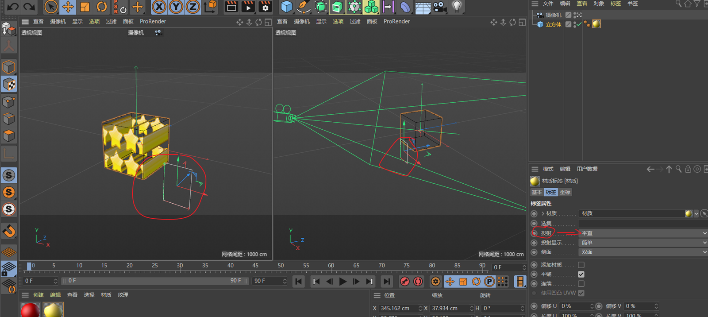Select the Move tool in top toolbar
This screenshot has height=317, width=708.
pyautogui.click(x=68, y=7)
